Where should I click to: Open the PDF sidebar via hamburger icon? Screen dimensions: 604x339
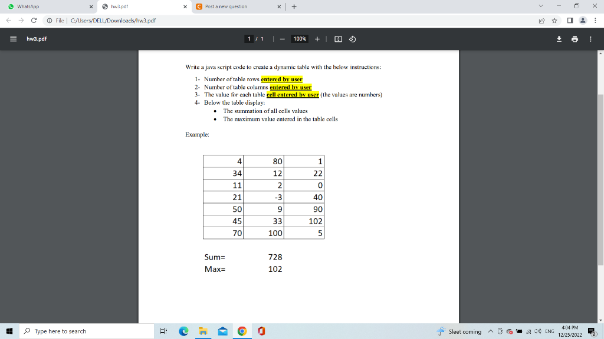(13, 39)
